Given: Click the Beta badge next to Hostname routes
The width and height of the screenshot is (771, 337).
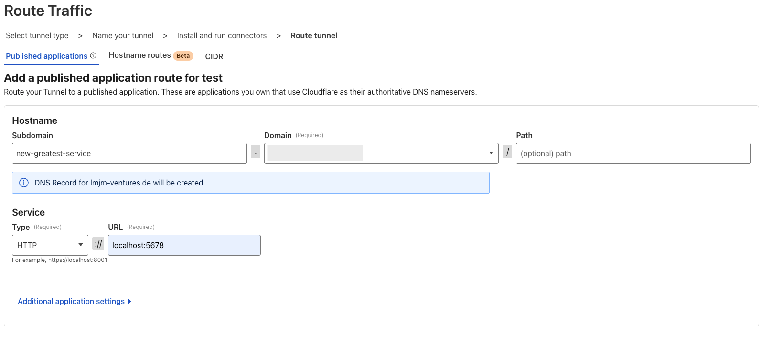Looking at the screenshot, I should pyautogui.click(x=183, y=56).
